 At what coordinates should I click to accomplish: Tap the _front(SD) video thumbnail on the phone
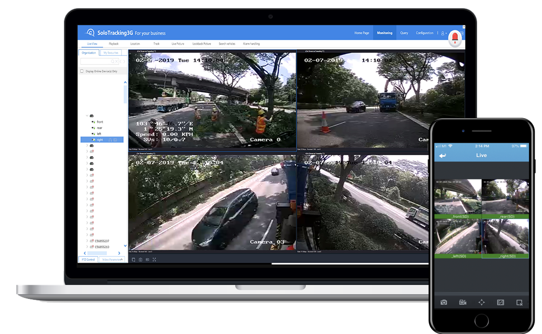pos(458,199)
